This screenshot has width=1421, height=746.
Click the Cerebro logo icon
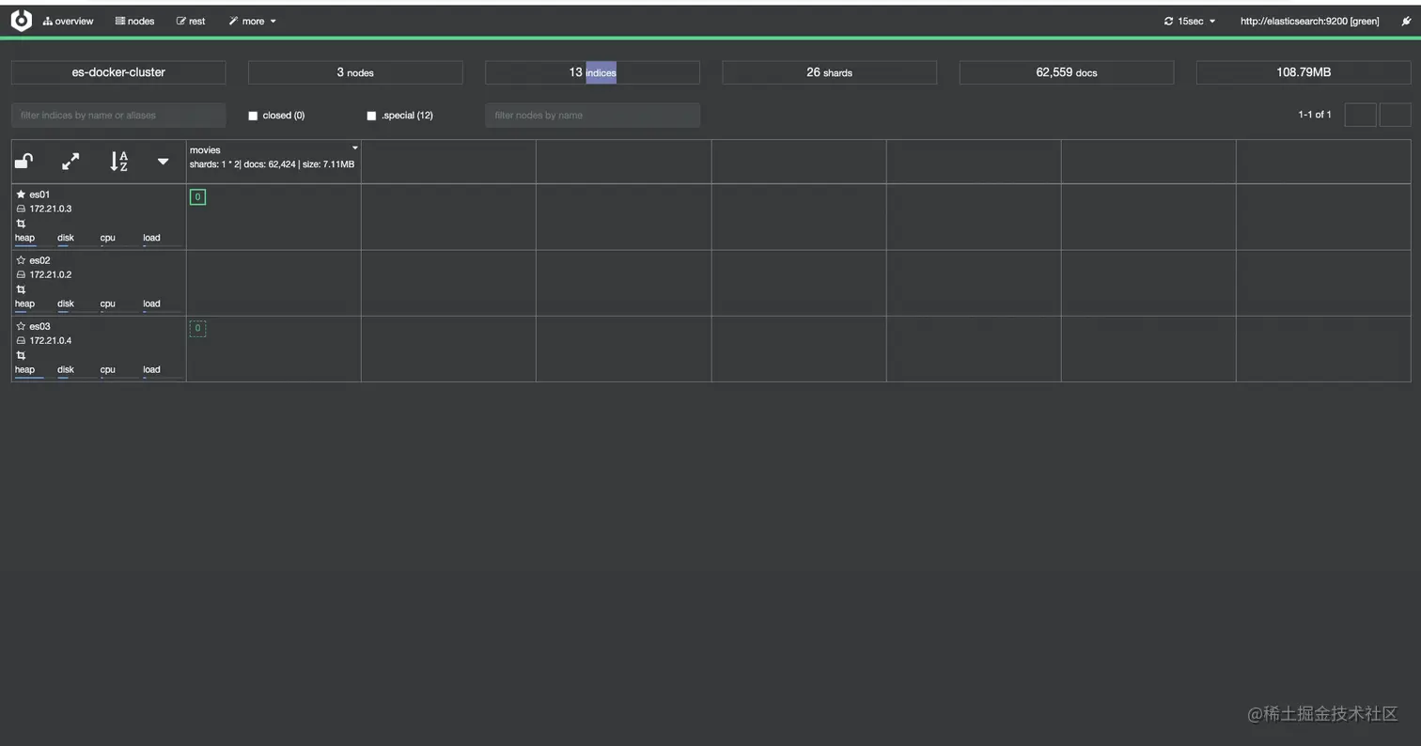(21, 21)
